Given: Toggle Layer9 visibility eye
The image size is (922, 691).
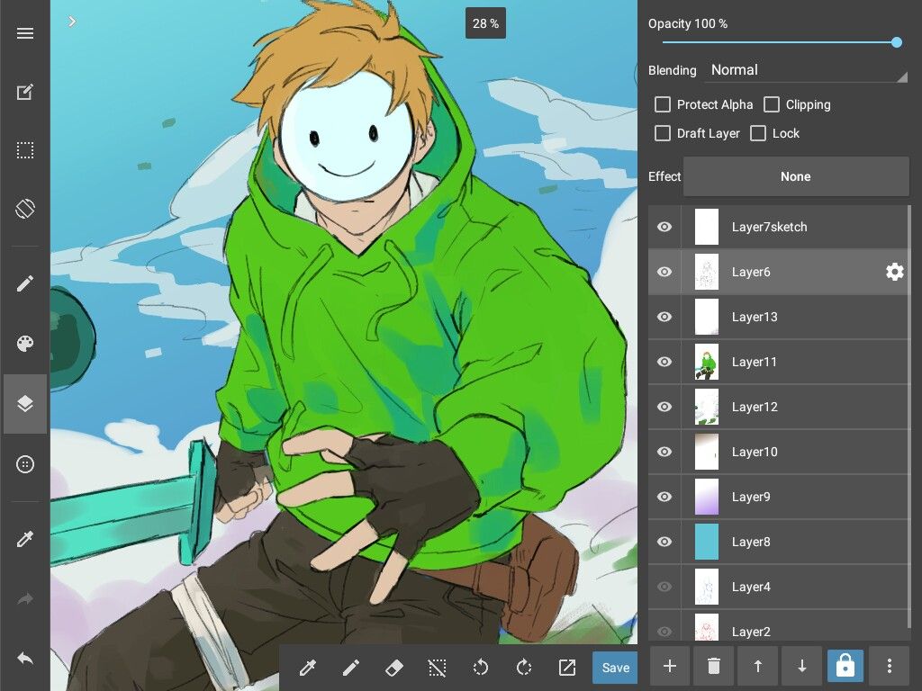Looking at the screenshot, I should [664, 497].
